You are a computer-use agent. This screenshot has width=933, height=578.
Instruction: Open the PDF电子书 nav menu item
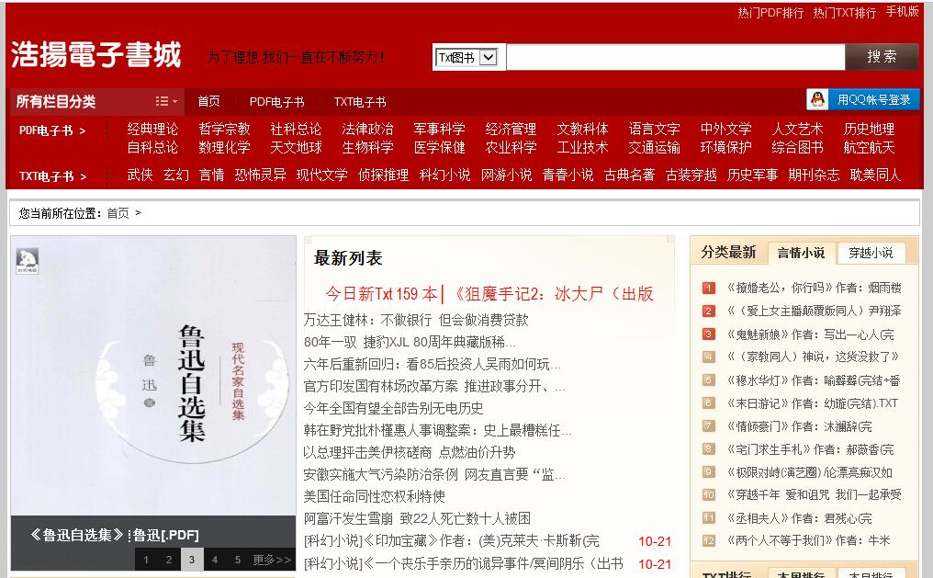coord(276,102)
